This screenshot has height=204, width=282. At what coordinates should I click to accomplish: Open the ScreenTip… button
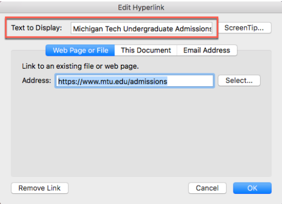244,28
